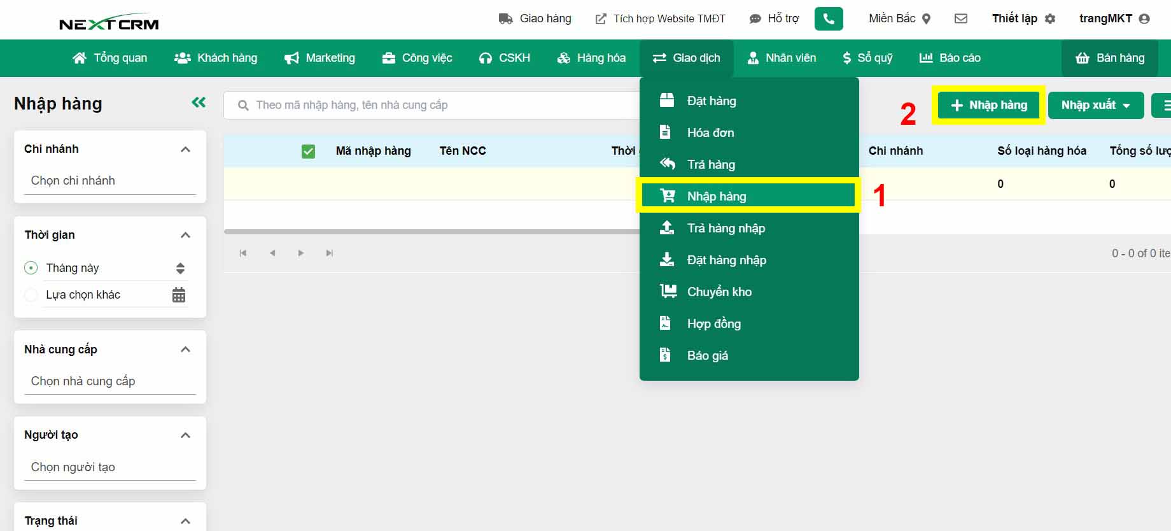The height and width of the screenshot is (531, 1171).
Task: Click the trangMKT user account icon
Action: tap(1144, 19)
